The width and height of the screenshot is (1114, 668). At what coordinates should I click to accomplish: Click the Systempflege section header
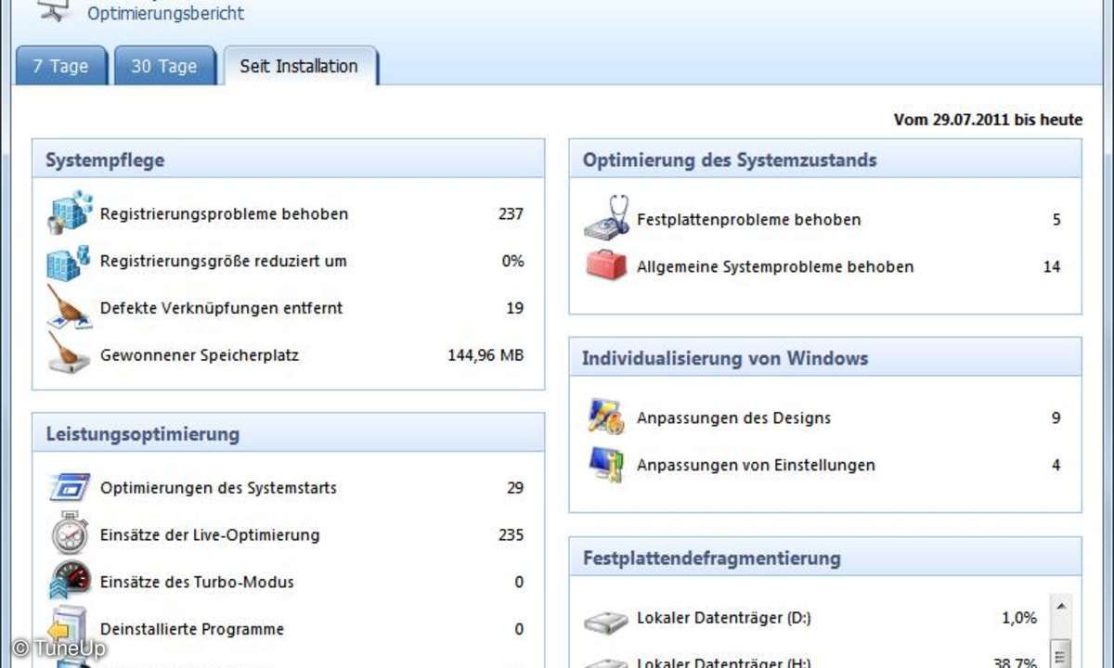[x=289, y=160]
